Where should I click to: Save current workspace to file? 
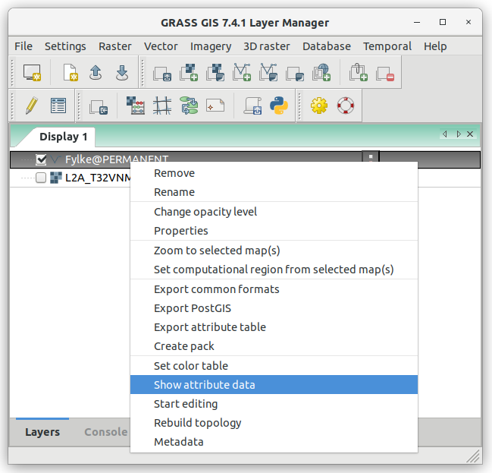[x=122, y=73]
